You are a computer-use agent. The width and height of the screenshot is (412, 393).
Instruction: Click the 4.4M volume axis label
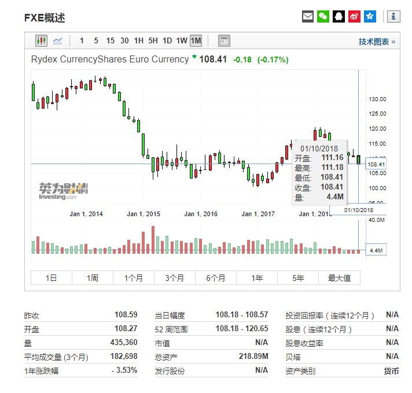376,251
